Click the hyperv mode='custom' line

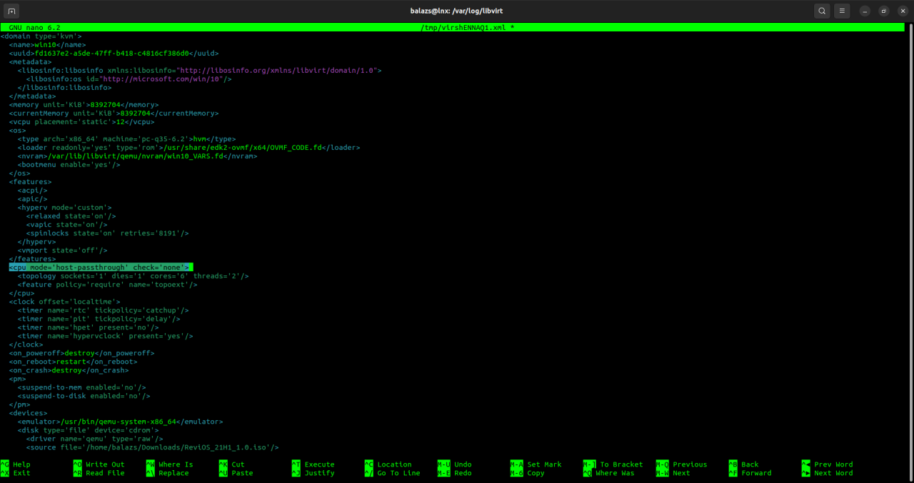pyautogui.click(x=64, y=208)
